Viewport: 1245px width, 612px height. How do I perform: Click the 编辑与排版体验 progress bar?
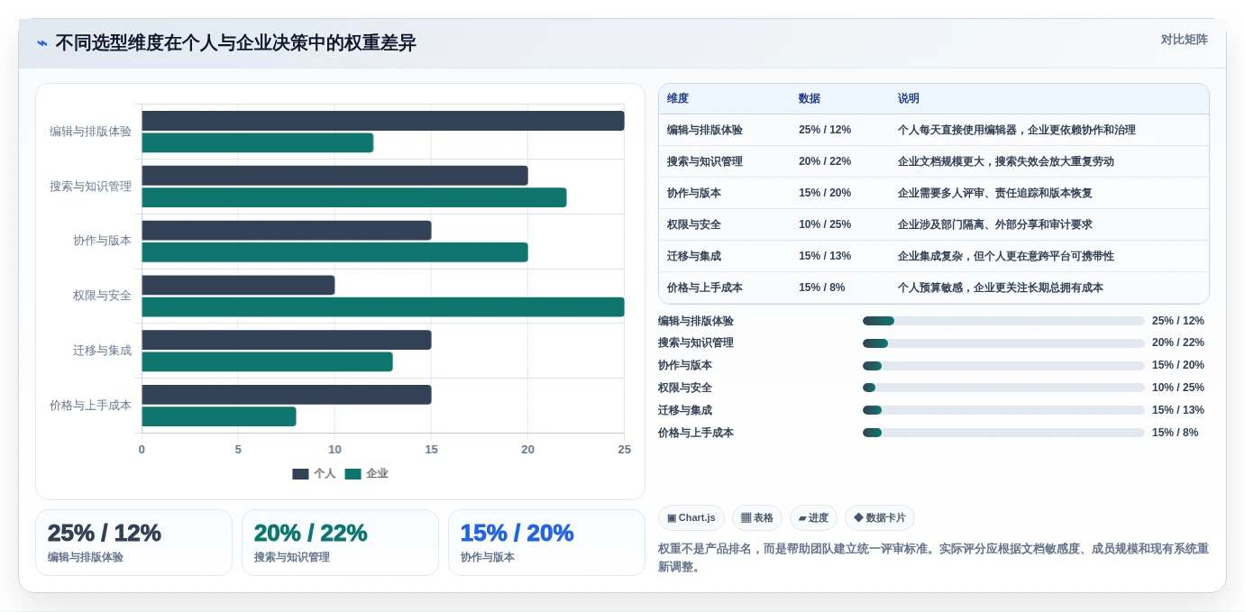[x=1003, y=321]
